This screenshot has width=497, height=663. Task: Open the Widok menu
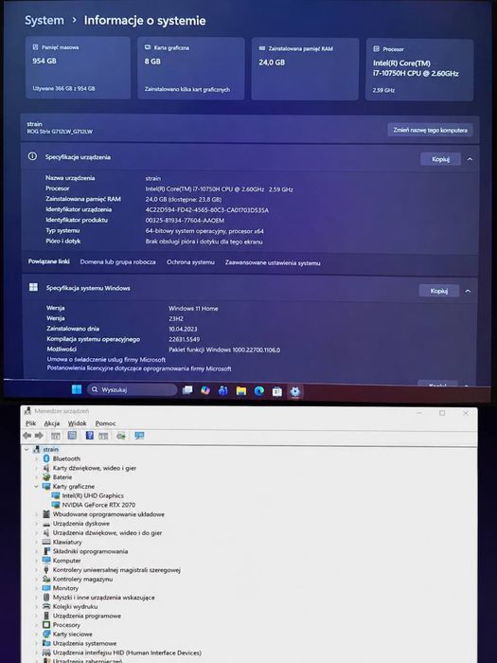[x=77, y=423]
